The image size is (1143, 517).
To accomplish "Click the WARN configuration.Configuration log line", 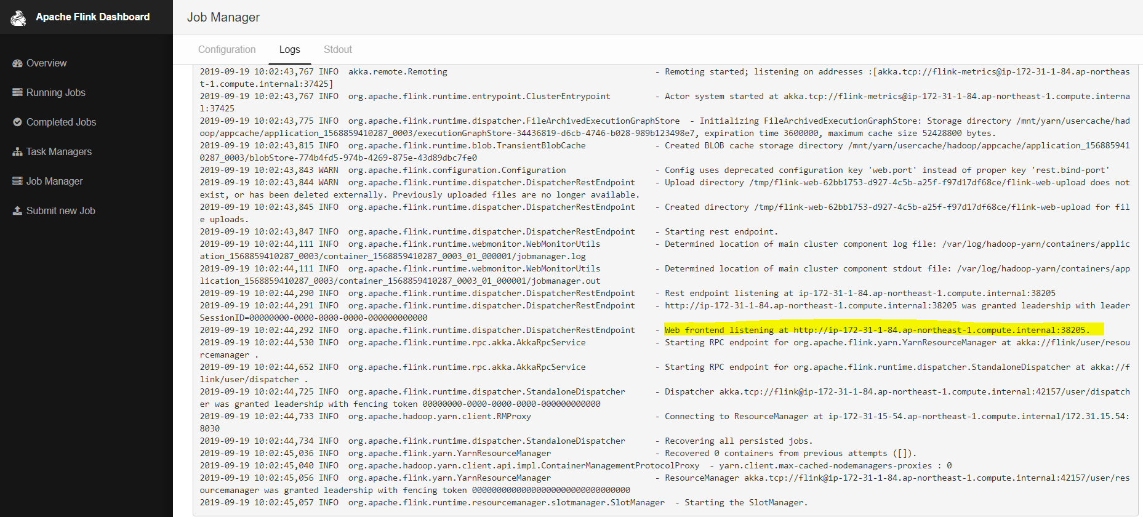I will [654, 170].
